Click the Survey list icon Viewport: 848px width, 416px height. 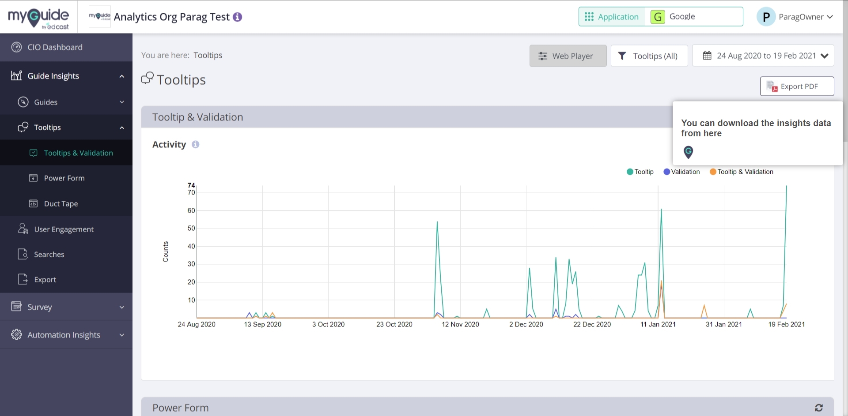(x=16, y=306)
